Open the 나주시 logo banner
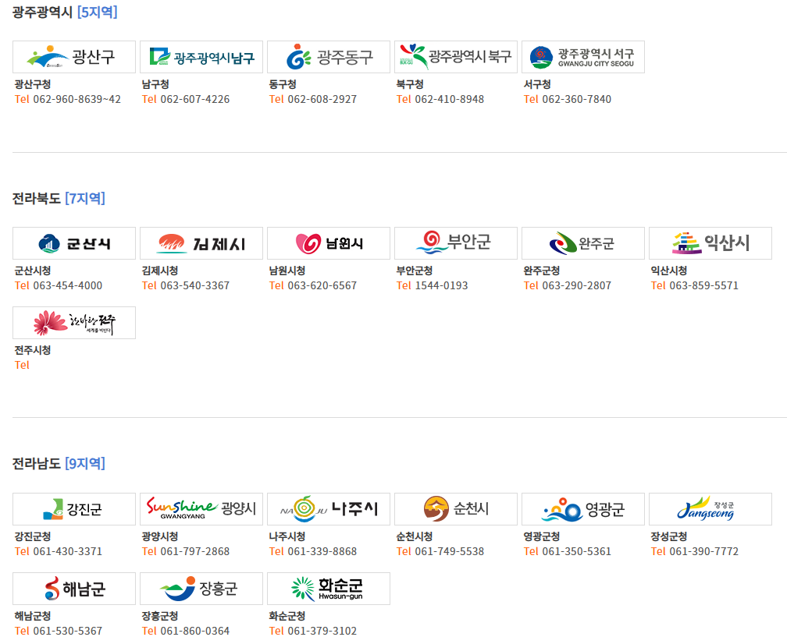 [x=329, y=509]
